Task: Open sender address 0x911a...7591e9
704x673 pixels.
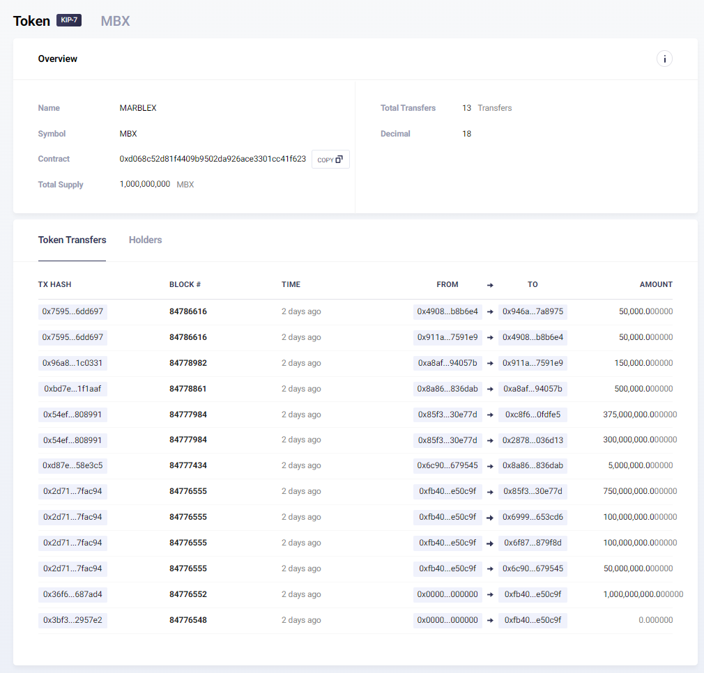Action: coord(447,337)
